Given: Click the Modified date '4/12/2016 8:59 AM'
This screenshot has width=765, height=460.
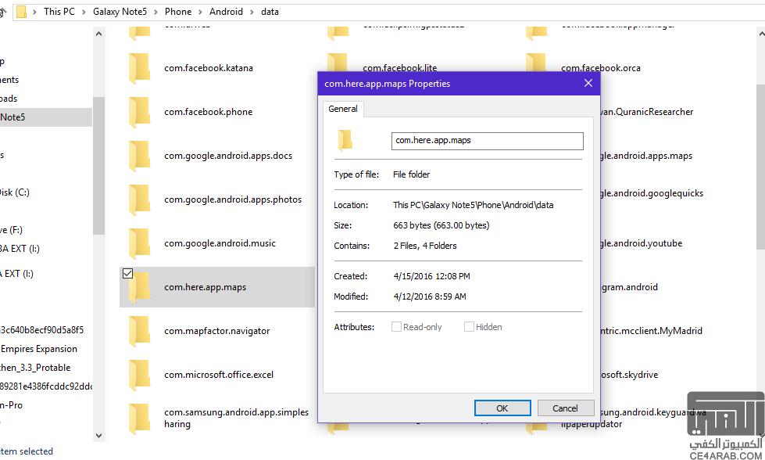Looking at the screenshot, I should point(429,296).
